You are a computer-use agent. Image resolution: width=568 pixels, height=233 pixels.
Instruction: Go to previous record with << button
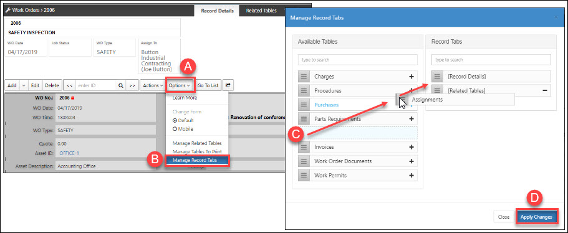click(70, 85)
